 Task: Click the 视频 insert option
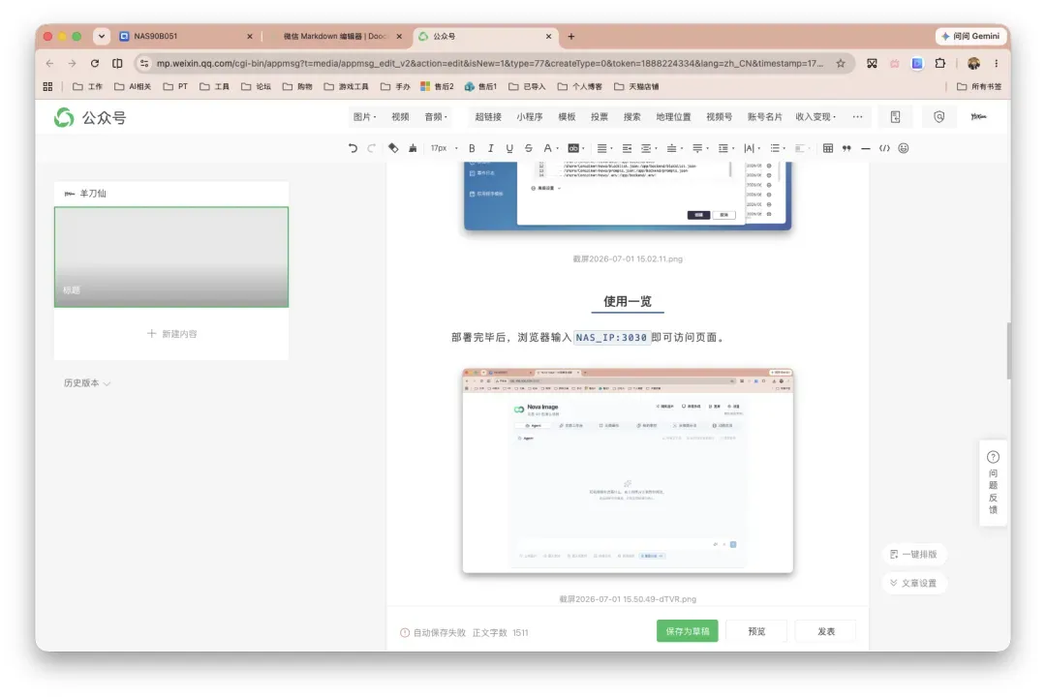[x=400, y=117]
